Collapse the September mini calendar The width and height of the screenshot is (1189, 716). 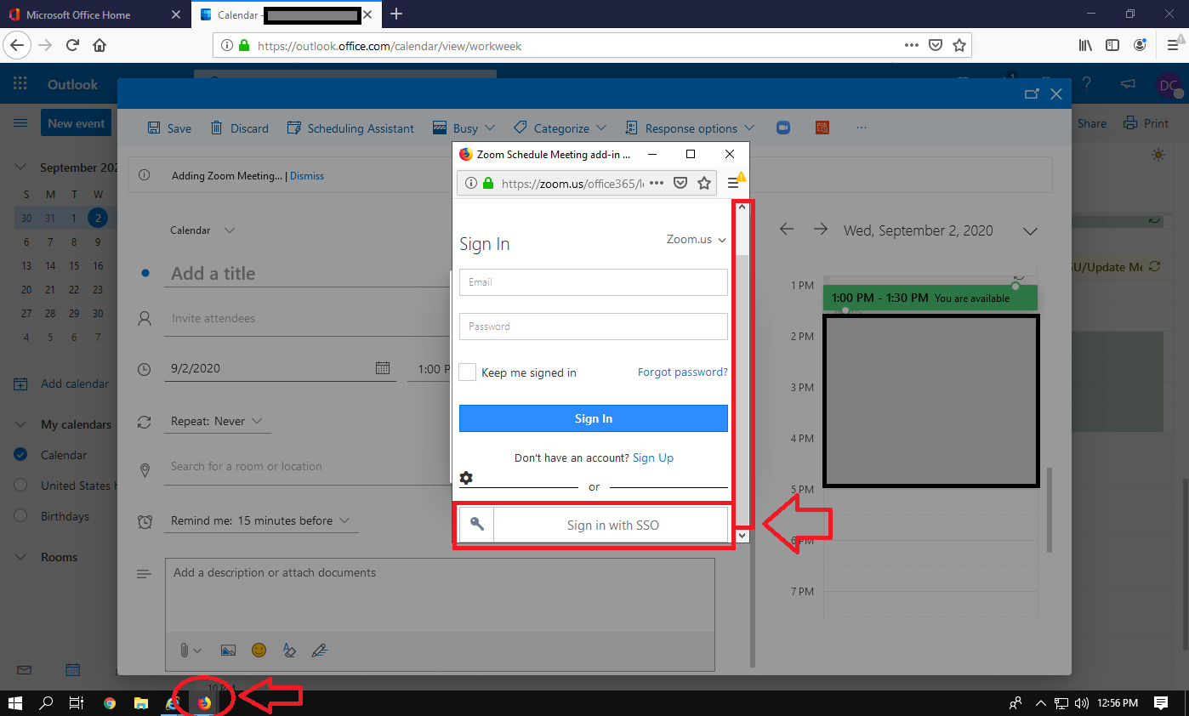tap(21, 168)
